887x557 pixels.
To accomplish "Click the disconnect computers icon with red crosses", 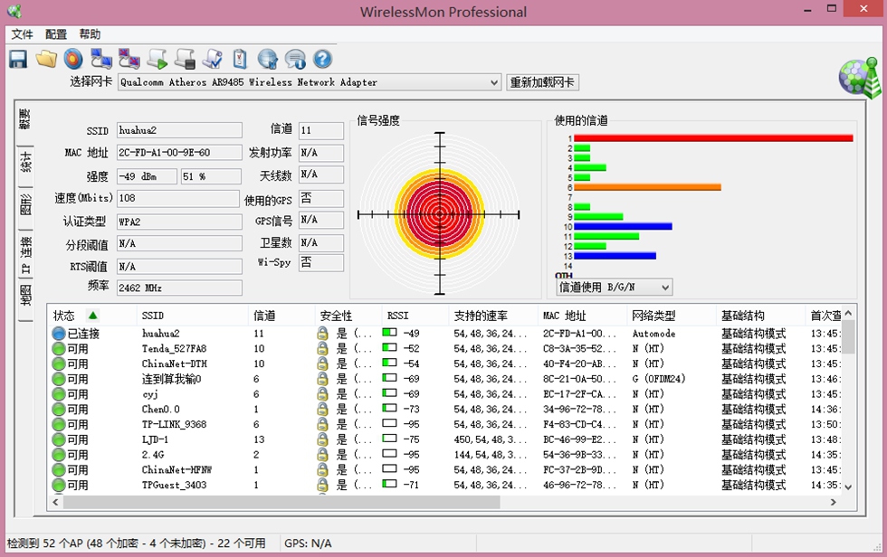I will click(129, 59).
